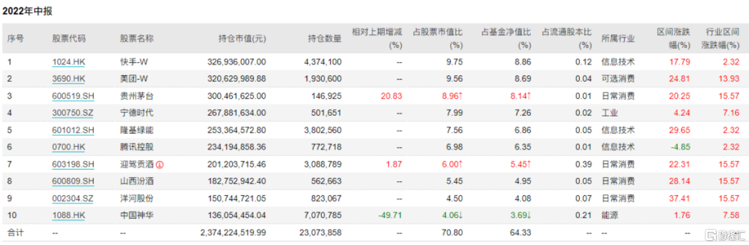749x245 pixels.
Task: Open stock code link 601012.SH
Action: pos(73,130)
